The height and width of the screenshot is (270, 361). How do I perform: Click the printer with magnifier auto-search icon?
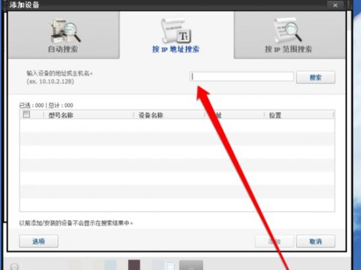coord(66,31)
